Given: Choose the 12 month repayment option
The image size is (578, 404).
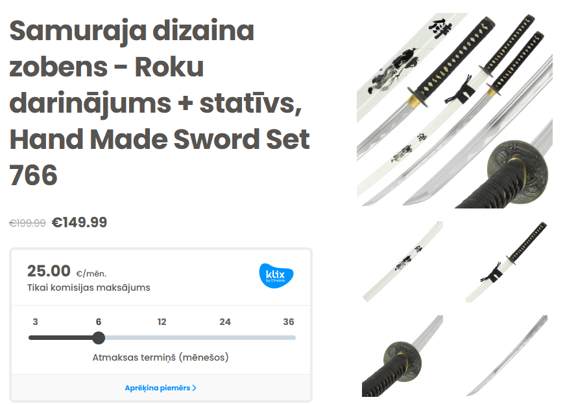Looking at the screenshot, I should [162, 322].
